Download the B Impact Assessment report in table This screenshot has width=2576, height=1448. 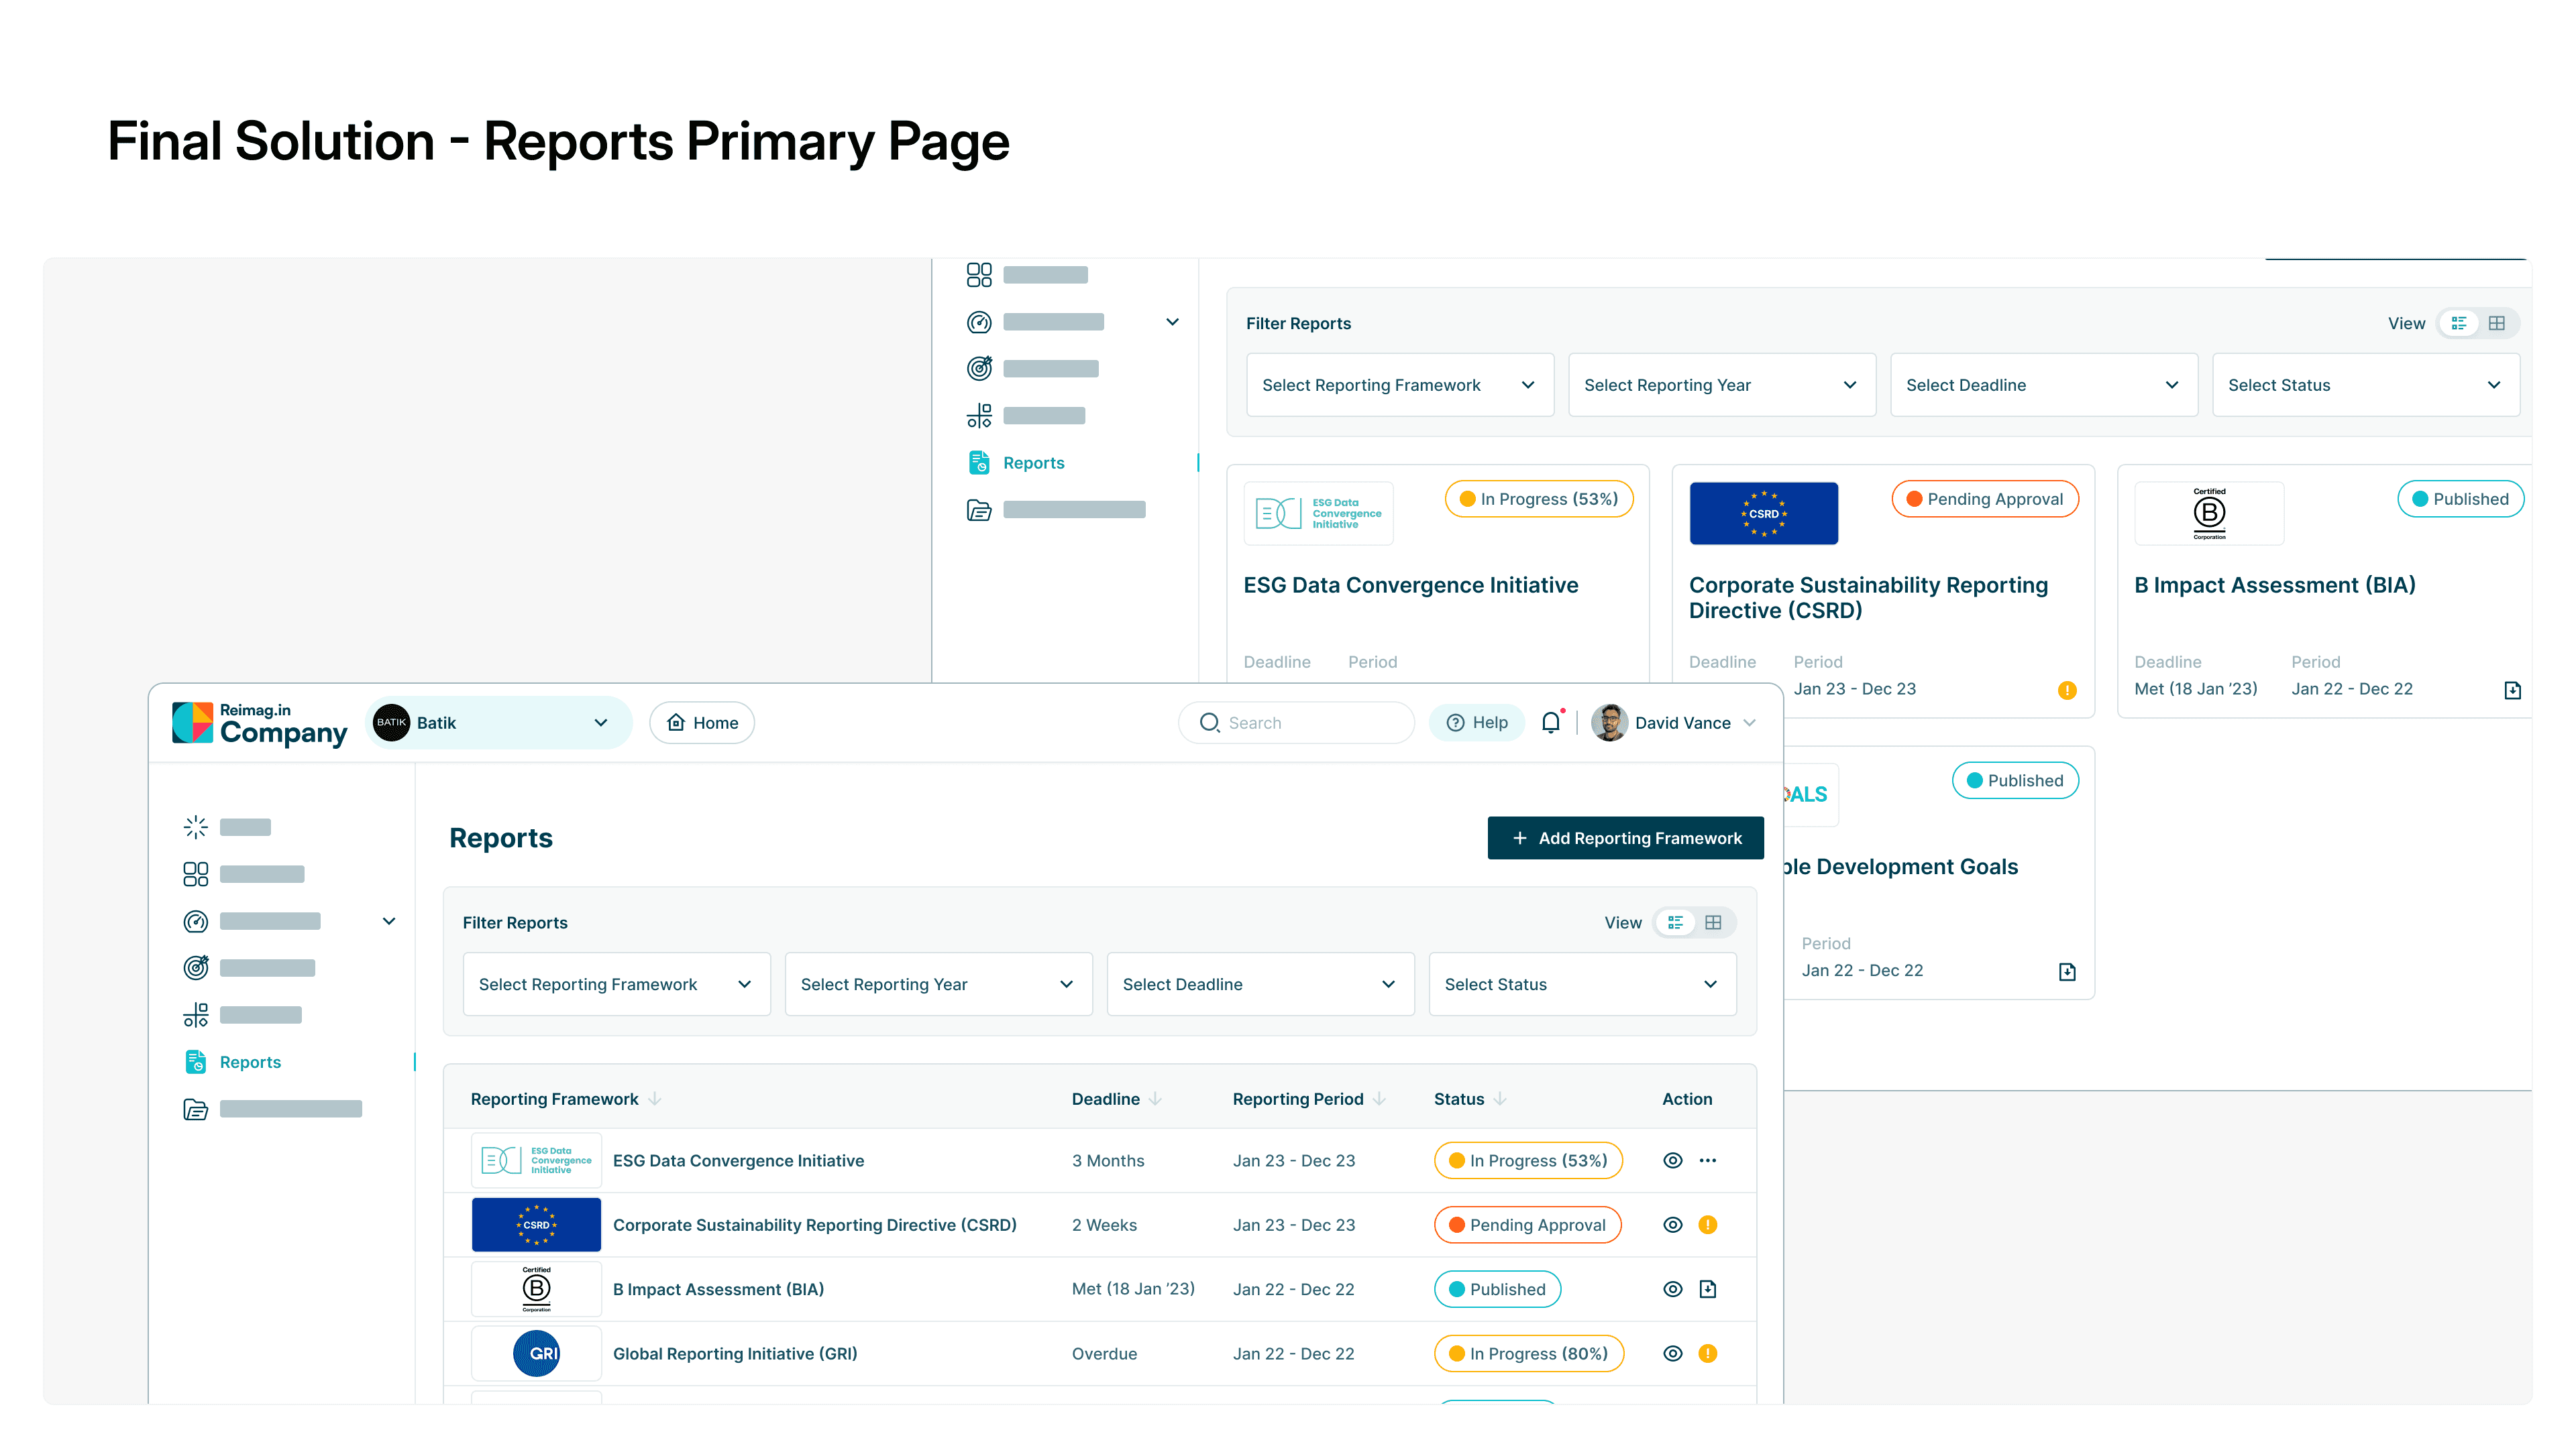[x=1708, y=1289]
